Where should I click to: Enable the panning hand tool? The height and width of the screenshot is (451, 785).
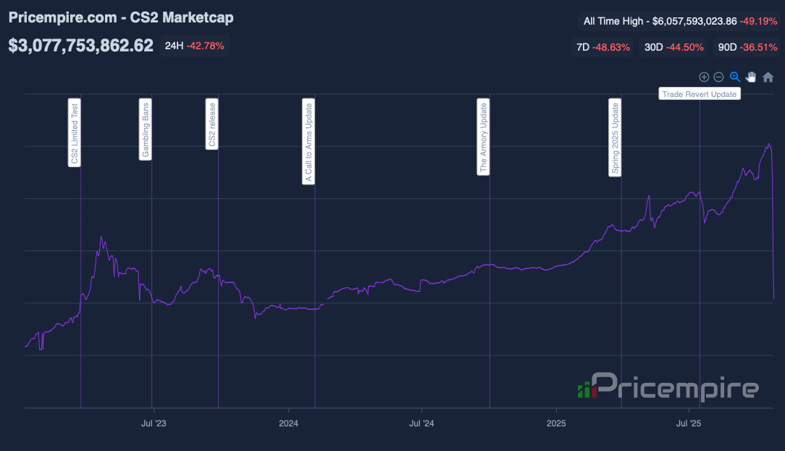pyautogui.click(x=752, y=77)
